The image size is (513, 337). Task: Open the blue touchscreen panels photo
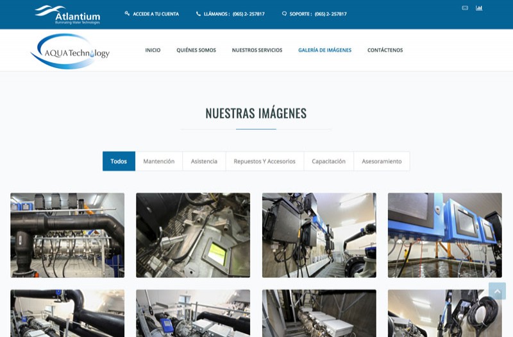(x=445, y=235)
